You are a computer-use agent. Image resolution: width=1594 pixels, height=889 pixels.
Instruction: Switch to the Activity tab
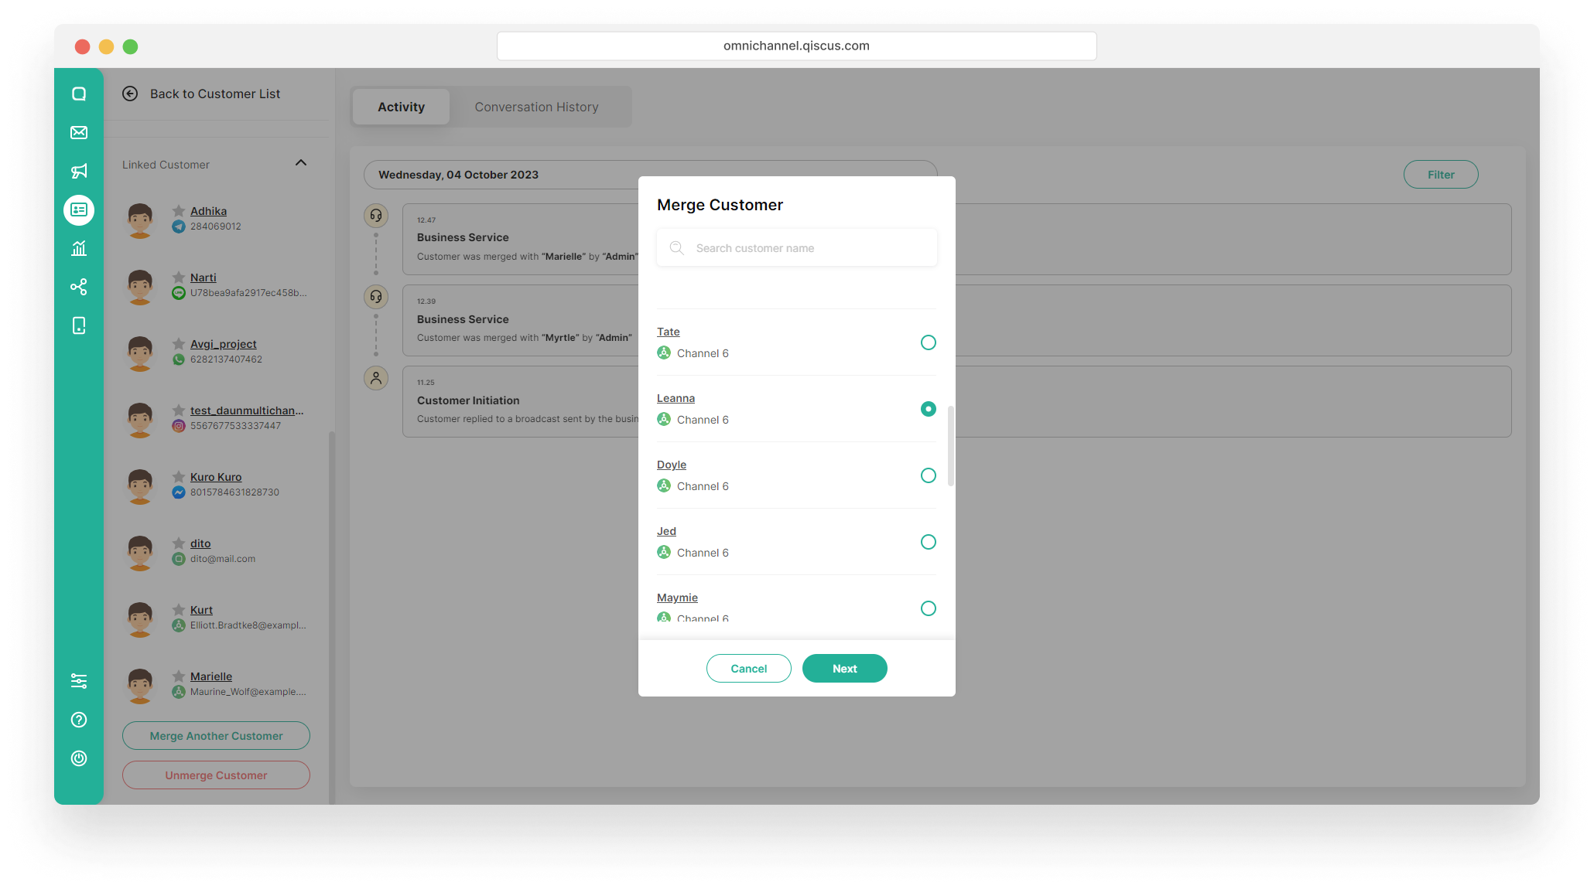tap(401, 107)
